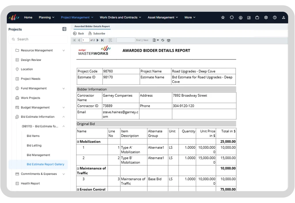Image resolution: width=295 pixels, height=203 pixels.
Task: Click the steve.haines@garney.com email cell
Action: click(x=120, y=114)
